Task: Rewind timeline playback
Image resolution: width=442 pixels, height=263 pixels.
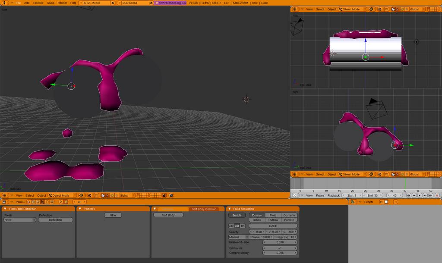Action: (414, 195)
